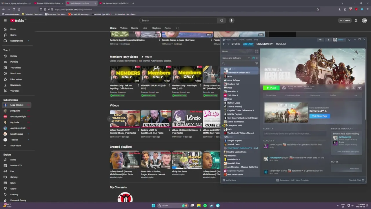Image resolution: width=371 pixels, height=209 pixels.
Task: Bookmark this page star icon in address bar
Action: 318,9
